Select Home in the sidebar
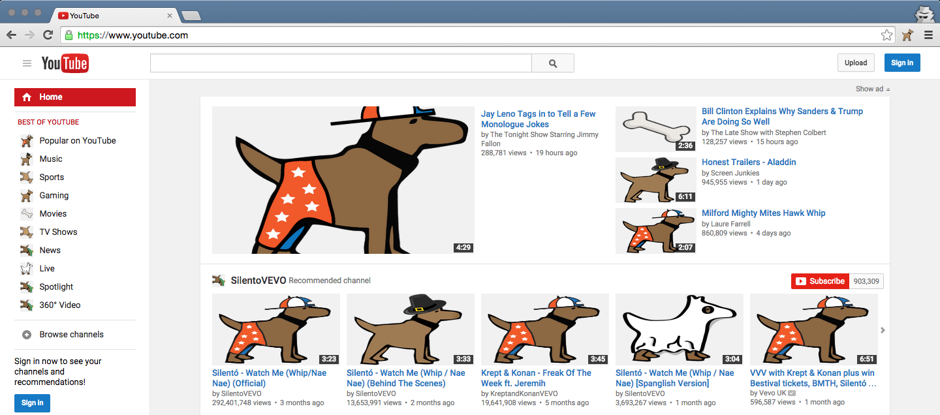 coord(75,97)
